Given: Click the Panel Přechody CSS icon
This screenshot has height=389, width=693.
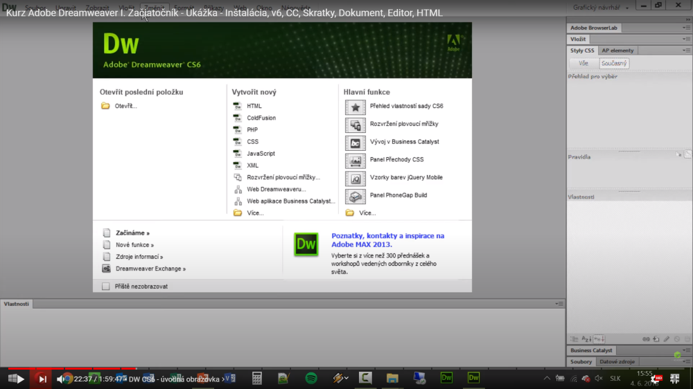Looking at the screenshot, I should pos(356,161).
